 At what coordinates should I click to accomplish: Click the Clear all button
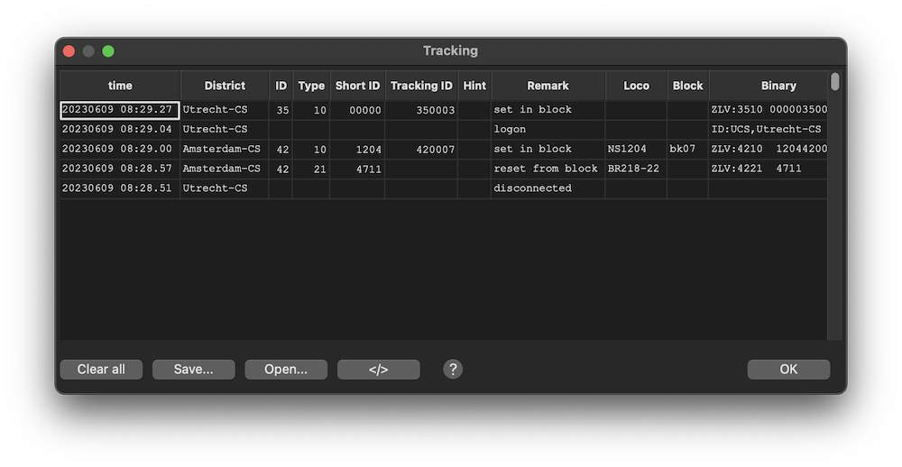tap(101, 369)
